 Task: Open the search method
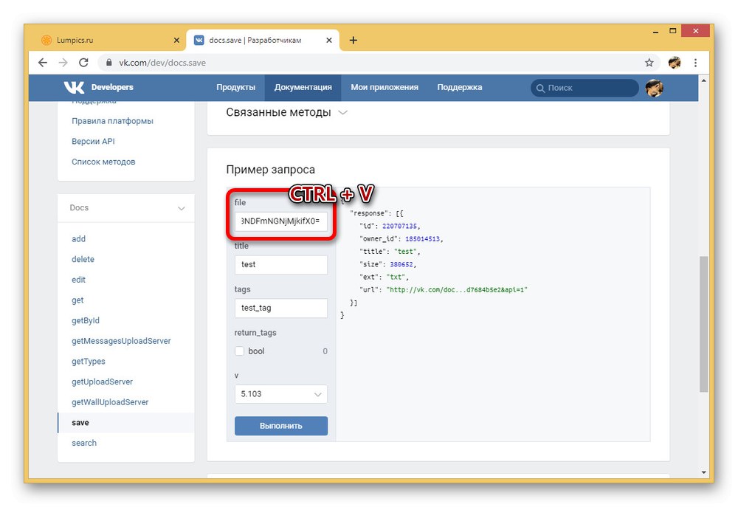(x=84, y=443)
